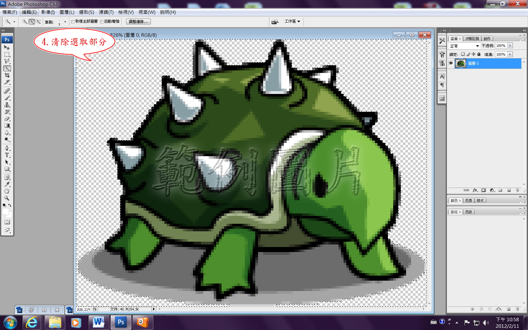
Task: Click the zoom percentage field 826.21%
Action: (x=84, y=309)
